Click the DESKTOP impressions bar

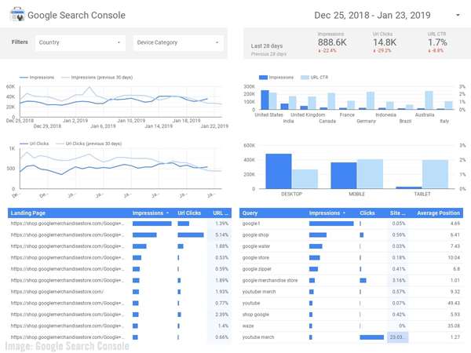279,171
